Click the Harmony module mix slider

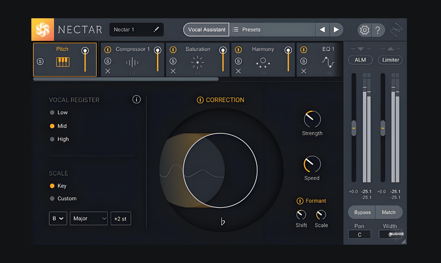click(288, 60)
